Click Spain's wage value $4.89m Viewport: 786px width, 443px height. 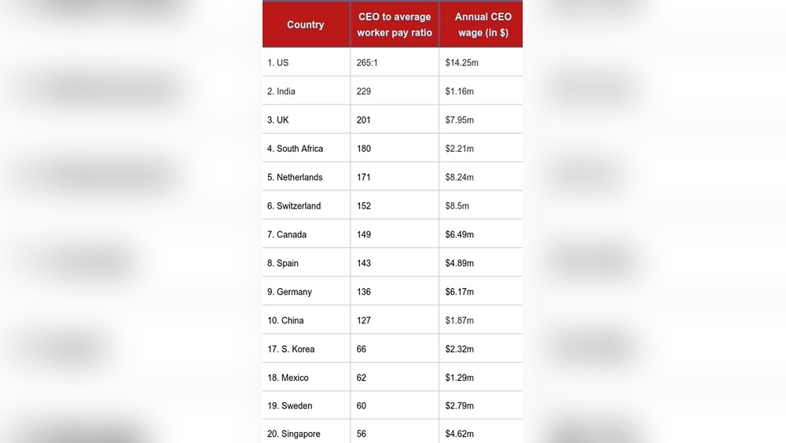[459, 263]
